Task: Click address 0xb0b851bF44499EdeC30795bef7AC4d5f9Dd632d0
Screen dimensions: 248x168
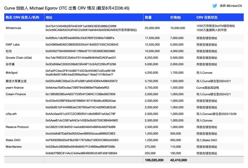Action: [x=81, y=107]
